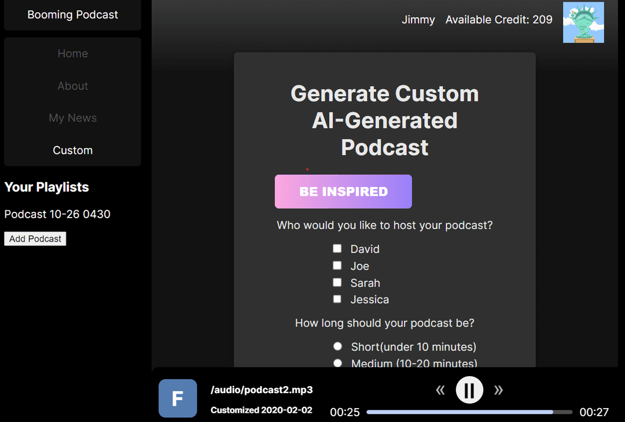Check the David host checkbox
Image resolution: width=625 pixels, height=422 pixels.
(x=337, y=248)
